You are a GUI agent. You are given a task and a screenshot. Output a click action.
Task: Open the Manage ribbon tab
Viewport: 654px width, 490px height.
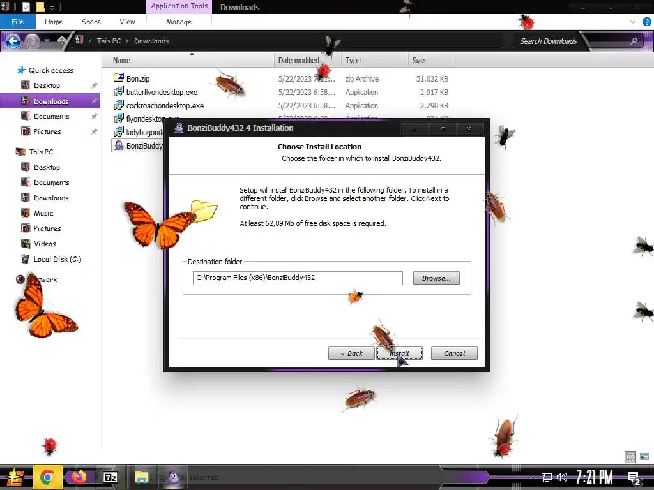click(179, 22)
